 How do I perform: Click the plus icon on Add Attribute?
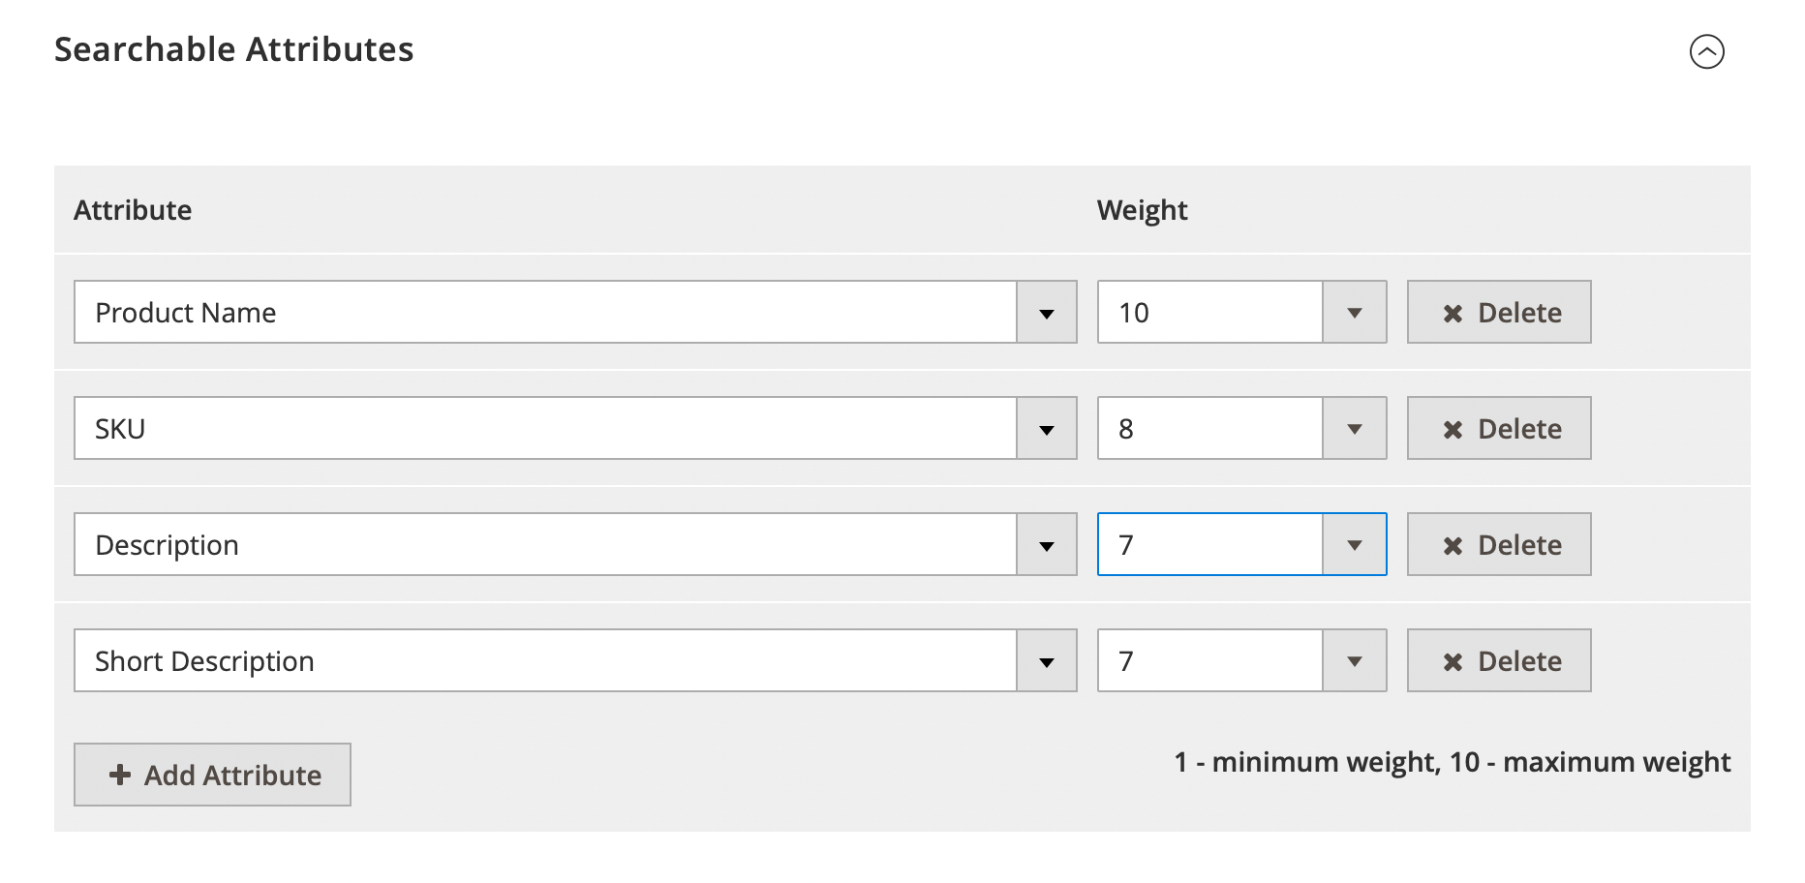(120, 775)
